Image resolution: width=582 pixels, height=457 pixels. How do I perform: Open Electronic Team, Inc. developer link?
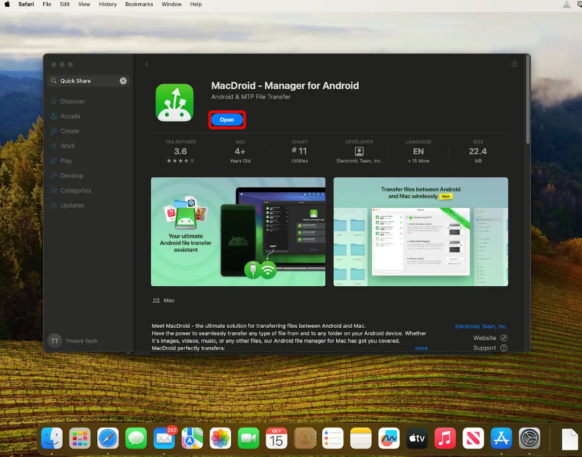click(481, 327)
